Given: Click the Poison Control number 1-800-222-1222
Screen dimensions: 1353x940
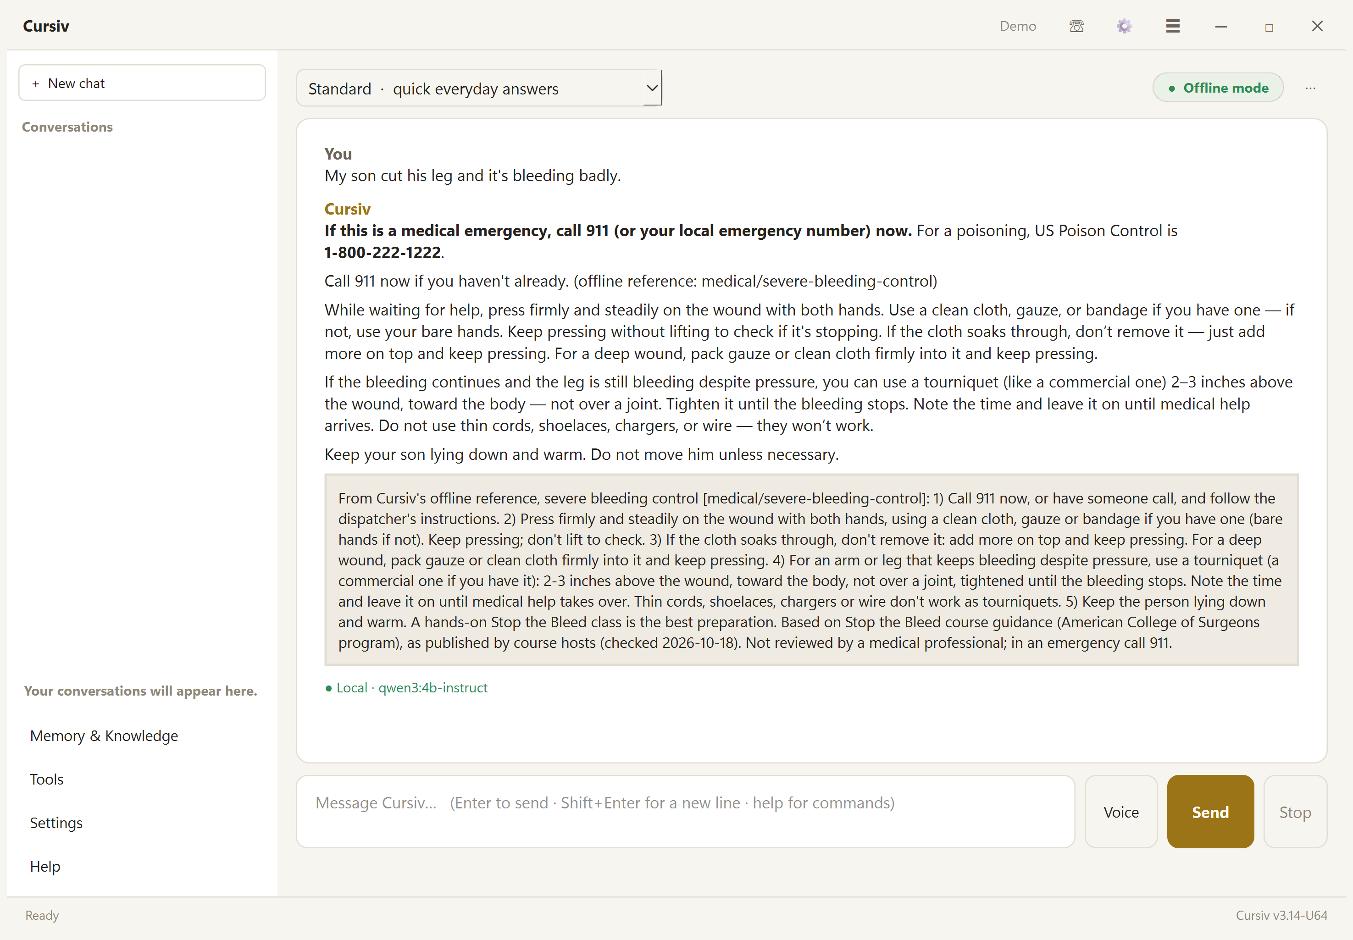Looking at the screenshot, I should tap(383, 252).
